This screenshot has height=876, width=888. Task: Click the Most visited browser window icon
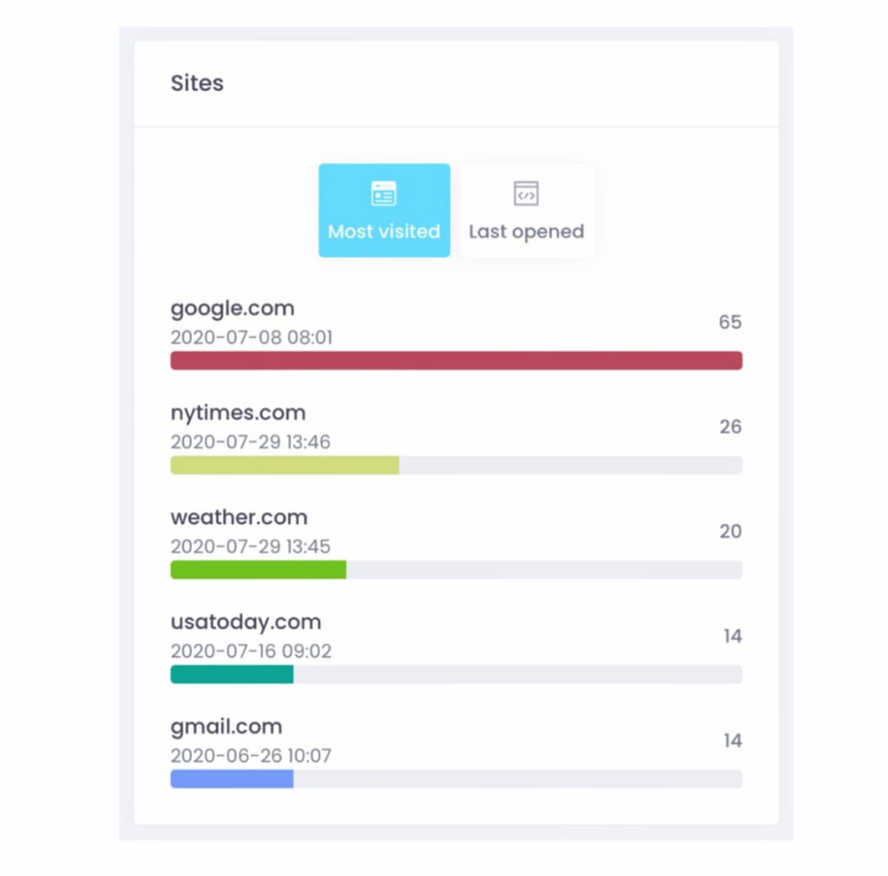click(383, 193)
